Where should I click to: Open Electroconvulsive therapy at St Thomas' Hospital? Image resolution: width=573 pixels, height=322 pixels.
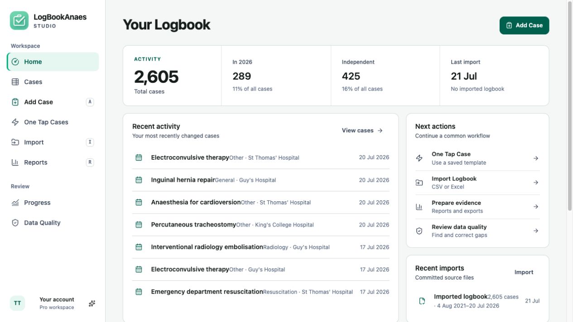(x=260, y=158)
